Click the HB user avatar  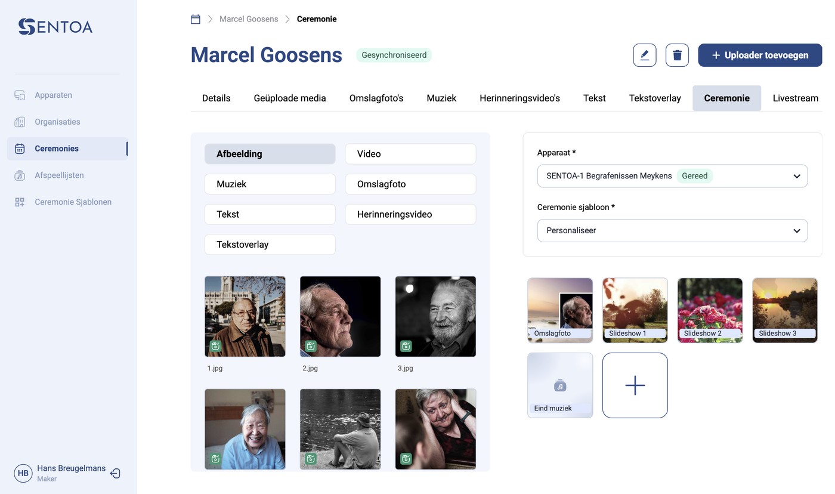pos(23,473)
